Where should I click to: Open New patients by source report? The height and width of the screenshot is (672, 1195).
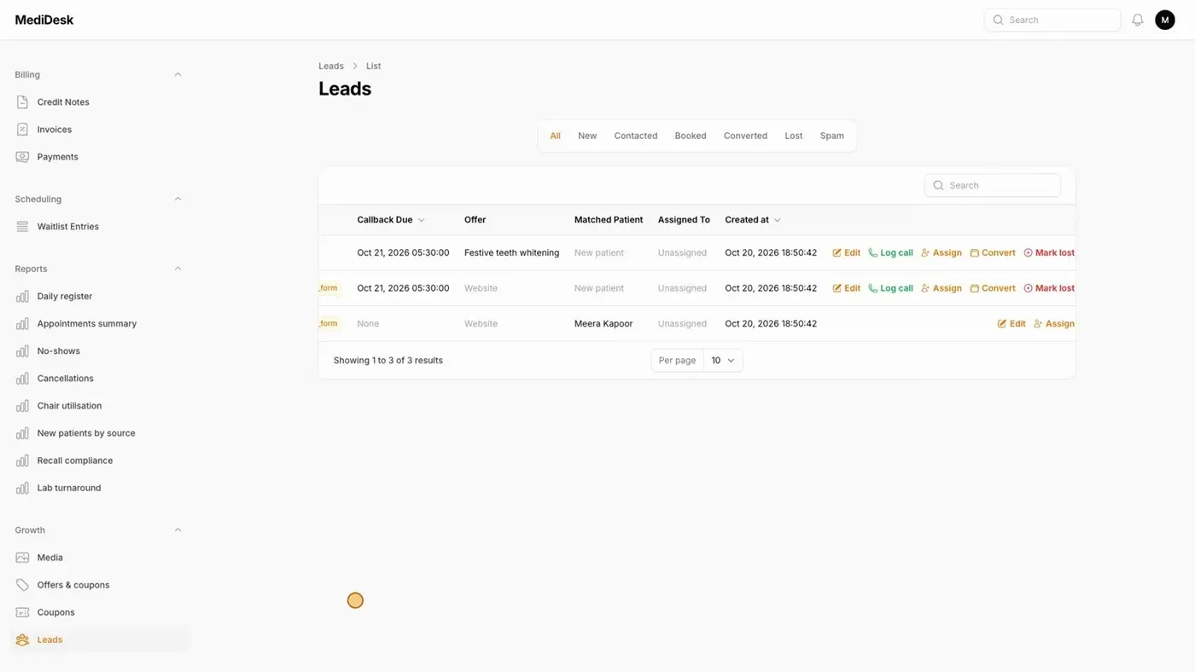pyautogui.click(x=86, y=433)
